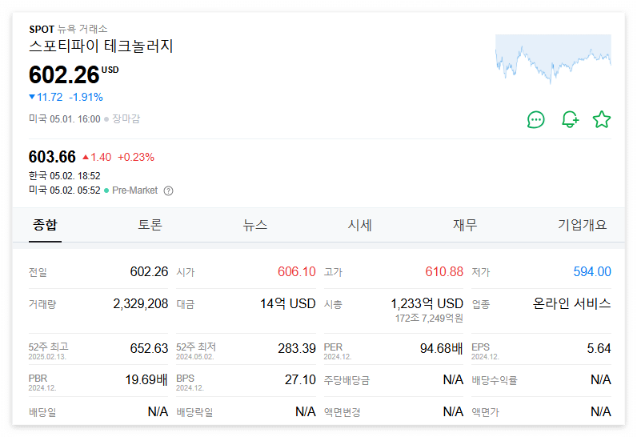Click the 주당배당금 label
The image size is (637, 437).
point(347,380)
